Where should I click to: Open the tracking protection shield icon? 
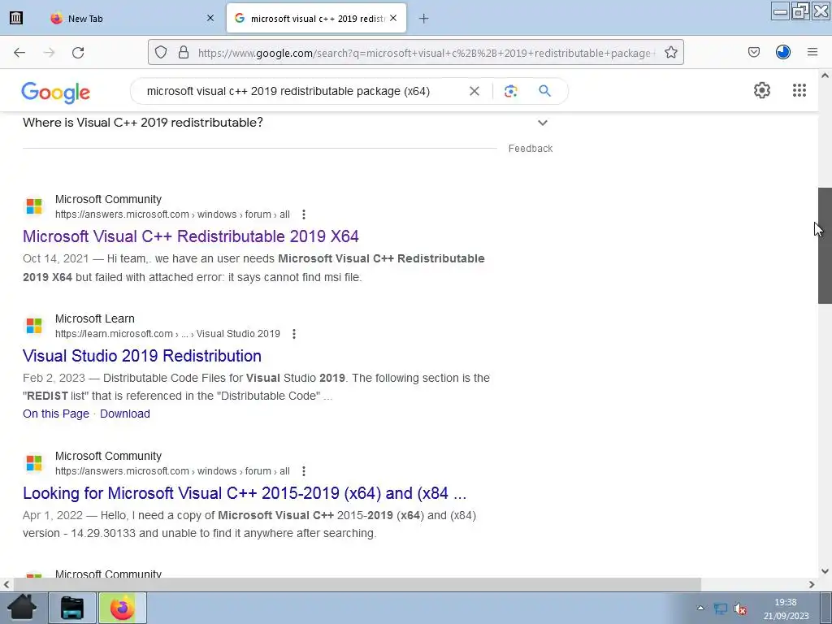[x=161, y=52]
